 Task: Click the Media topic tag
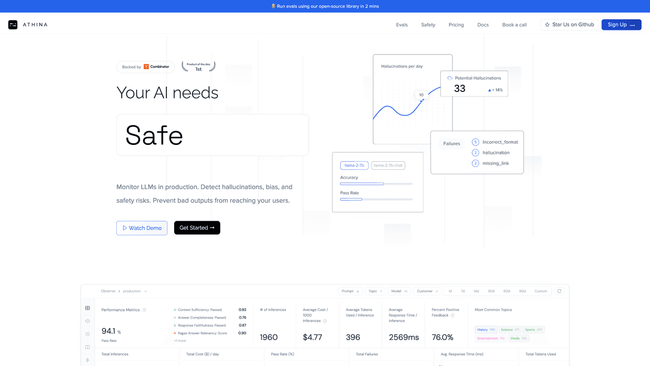(519, 338)
